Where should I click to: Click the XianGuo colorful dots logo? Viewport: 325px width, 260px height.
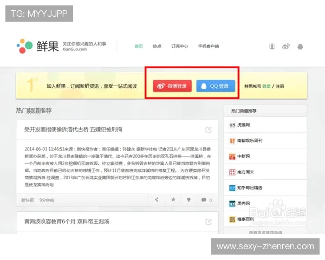[x=25, y=46]
